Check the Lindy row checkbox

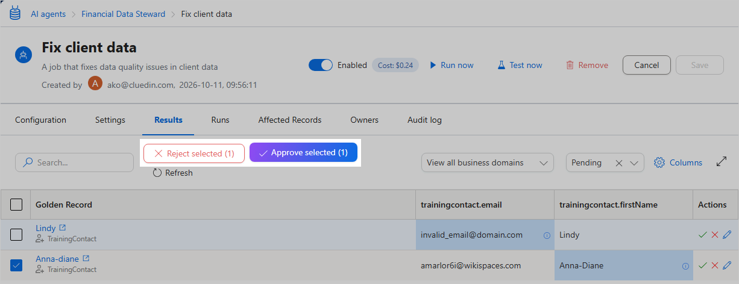(17, 235)
